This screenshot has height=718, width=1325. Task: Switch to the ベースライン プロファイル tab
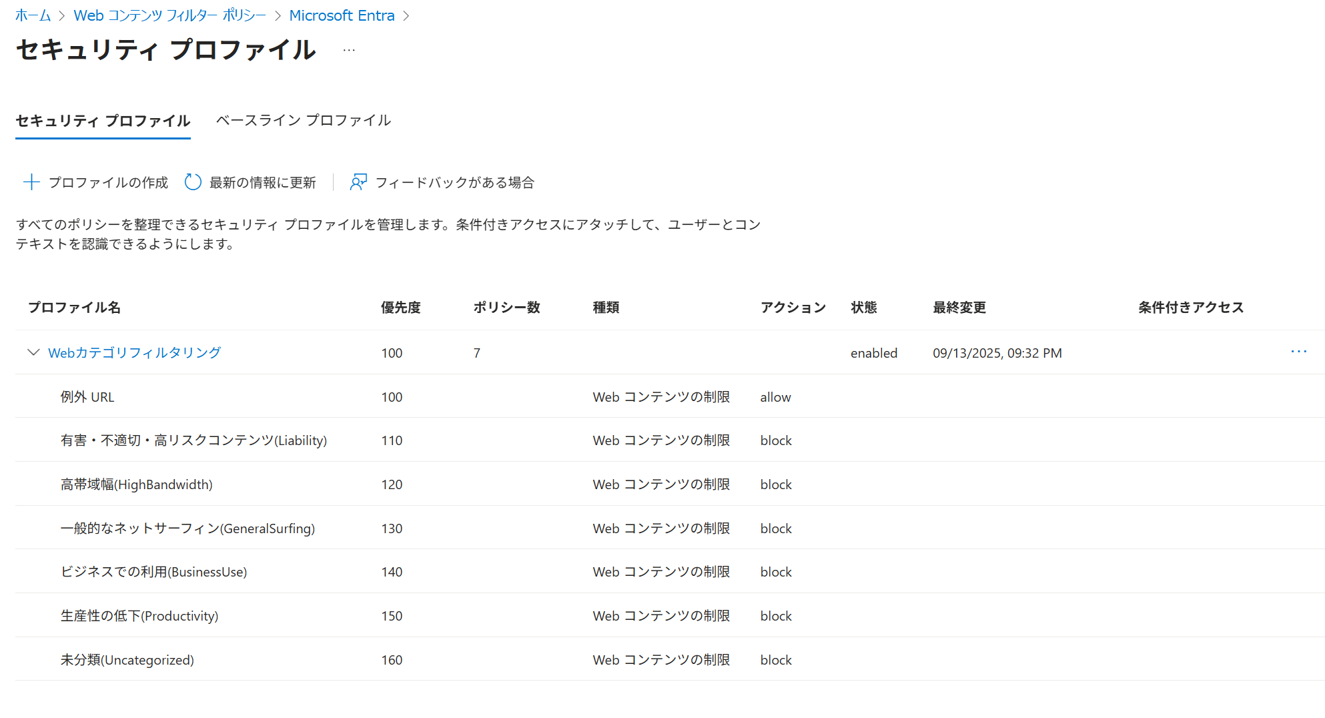(304, 120)
